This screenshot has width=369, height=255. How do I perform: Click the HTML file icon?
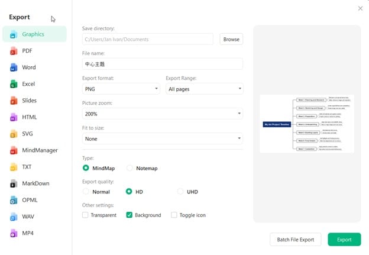(x=14, y=117)
